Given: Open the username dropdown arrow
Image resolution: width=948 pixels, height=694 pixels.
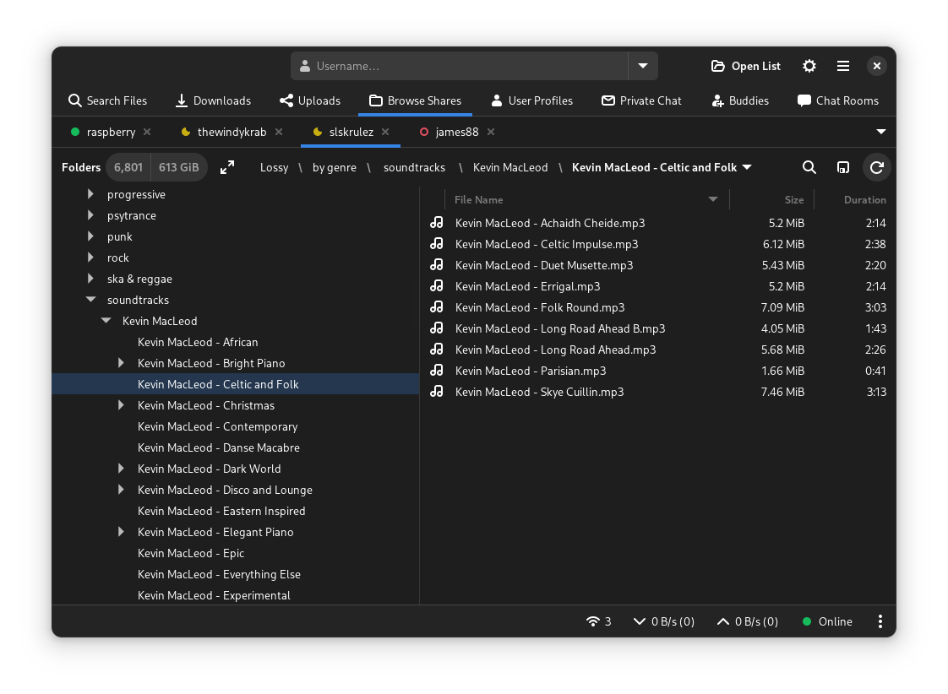Looking at the screenshot, I should point(643,66).
